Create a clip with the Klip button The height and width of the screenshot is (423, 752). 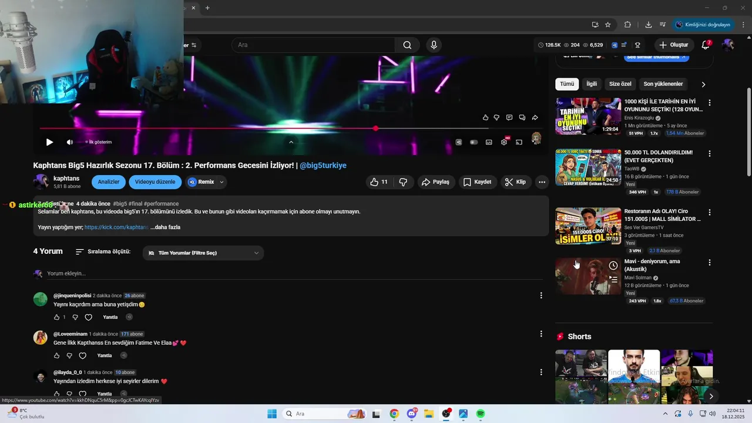[515, 182]
